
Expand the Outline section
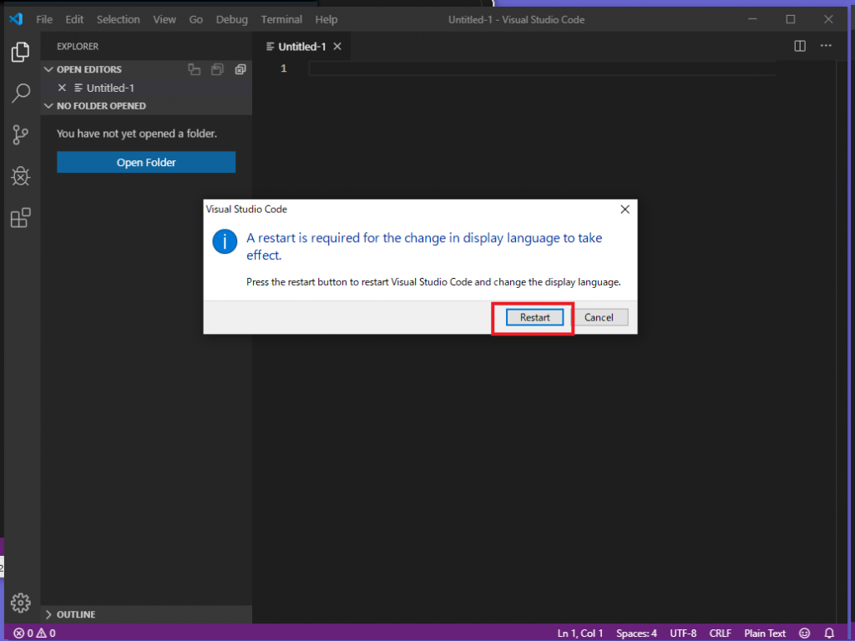[48, 614]
